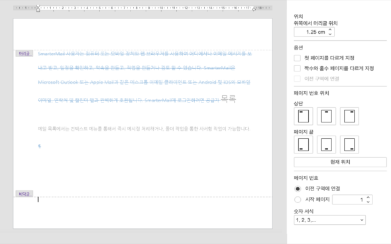
Task: Select bottom-left page number position icon
Action: 304,145
